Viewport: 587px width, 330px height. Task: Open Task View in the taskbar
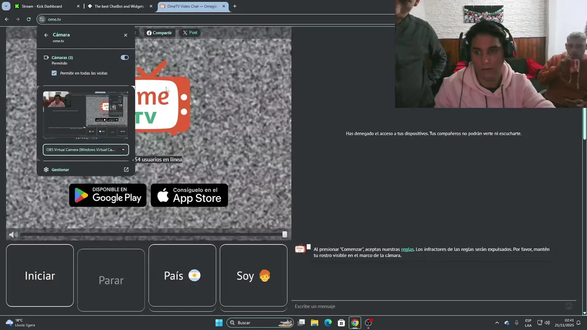click(301, 323)
